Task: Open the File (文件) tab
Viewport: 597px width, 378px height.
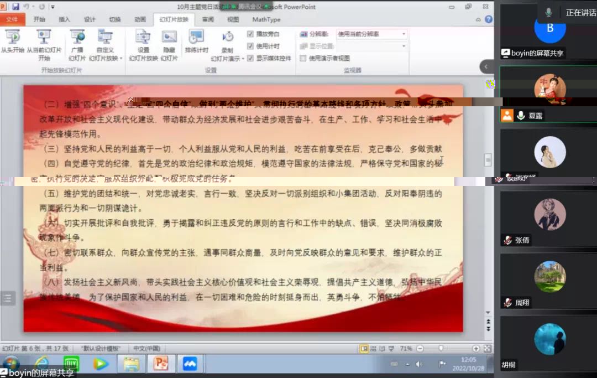Action: click(12, 19)
